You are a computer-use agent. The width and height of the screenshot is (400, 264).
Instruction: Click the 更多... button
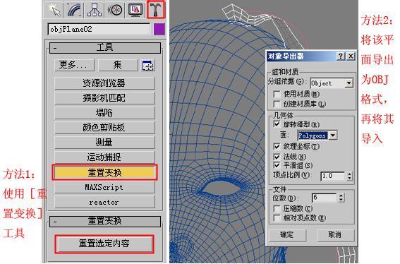click(74, 65)
